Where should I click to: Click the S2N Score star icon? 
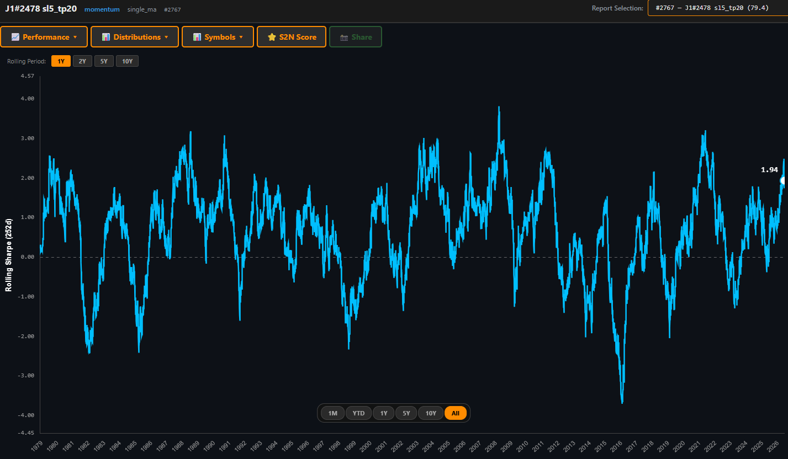(x=272, y=37)
